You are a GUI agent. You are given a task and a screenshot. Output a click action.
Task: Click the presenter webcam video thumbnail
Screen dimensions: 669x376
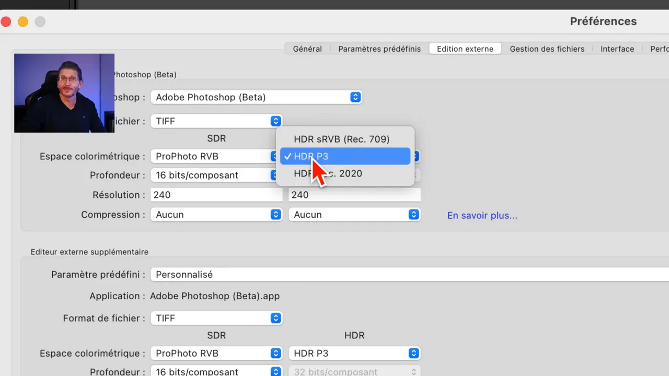[x=64, y=93]
